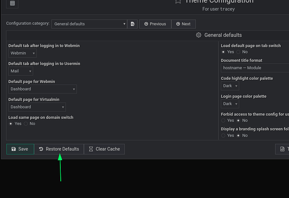Open the Login page color palette dropdown
The width and height of the screenshot is (289, 198).
[230, 104]
